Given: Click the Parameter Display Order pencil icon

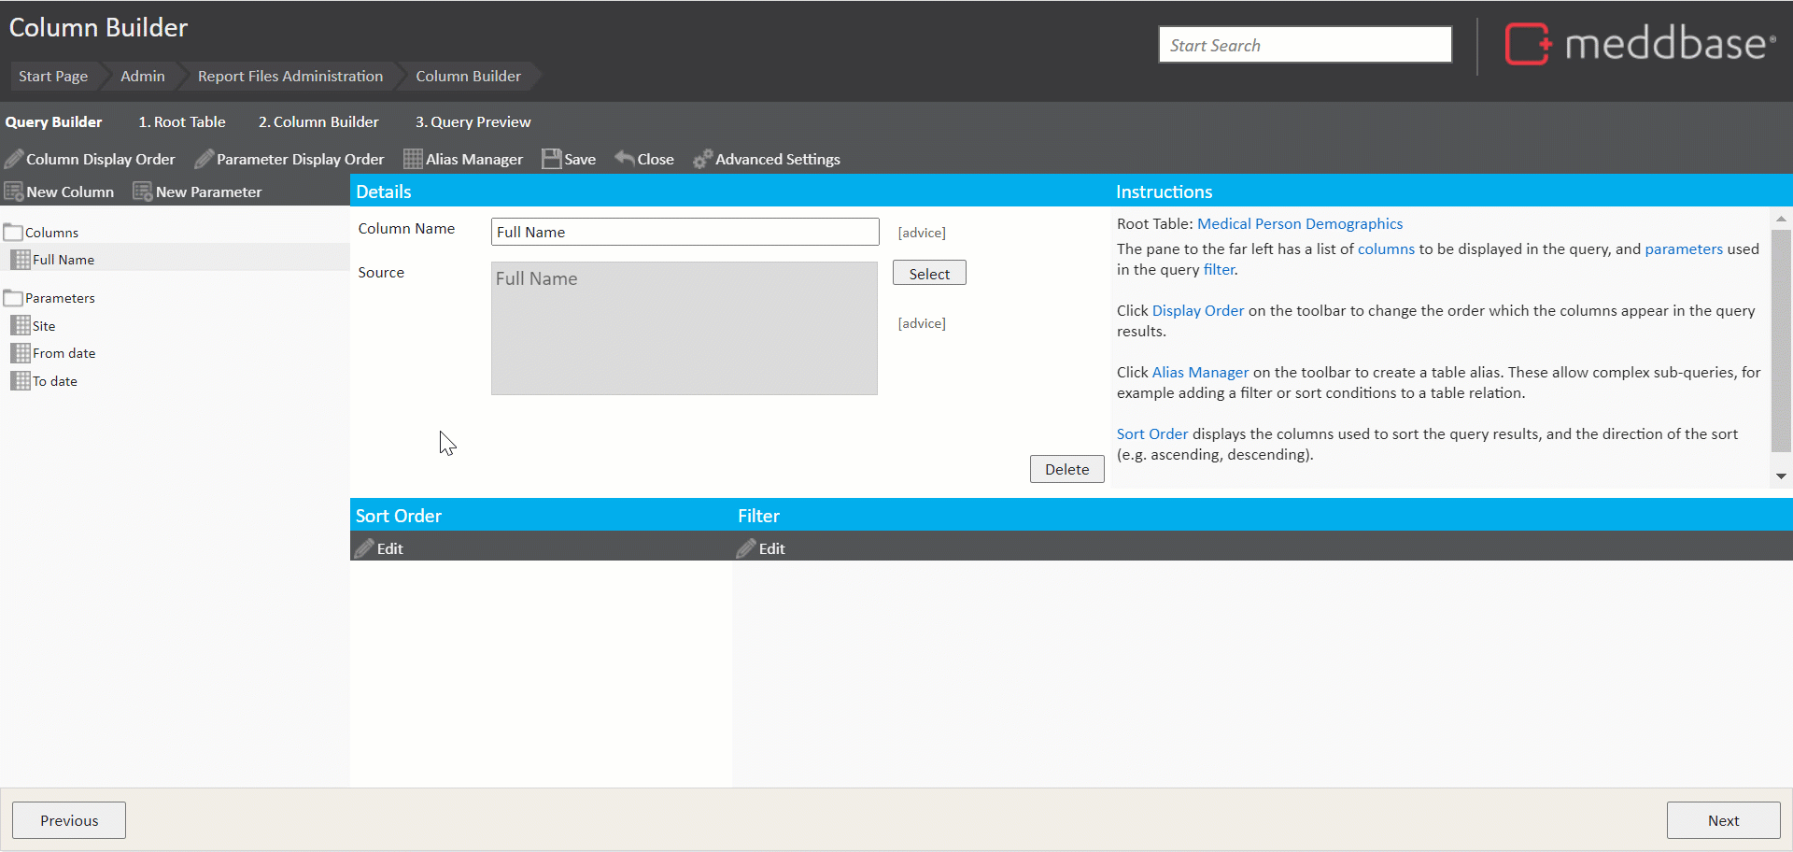Looking at the screenshot, I should (205, 159).
